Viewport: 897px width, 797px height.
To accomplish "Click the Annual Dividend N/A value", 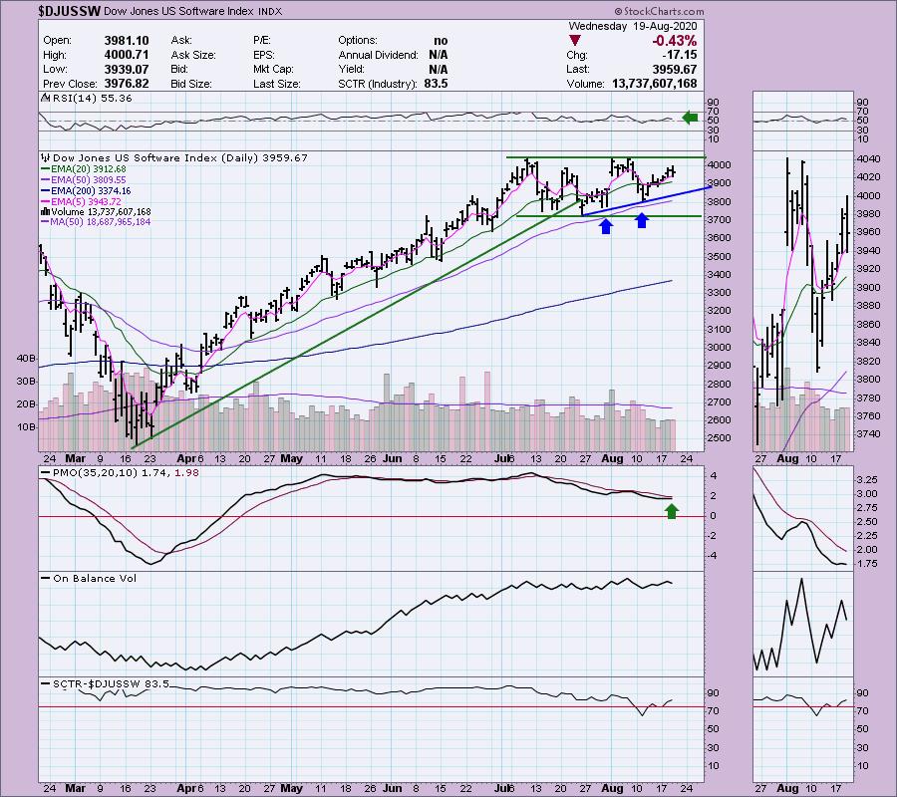I will [439, 55].
